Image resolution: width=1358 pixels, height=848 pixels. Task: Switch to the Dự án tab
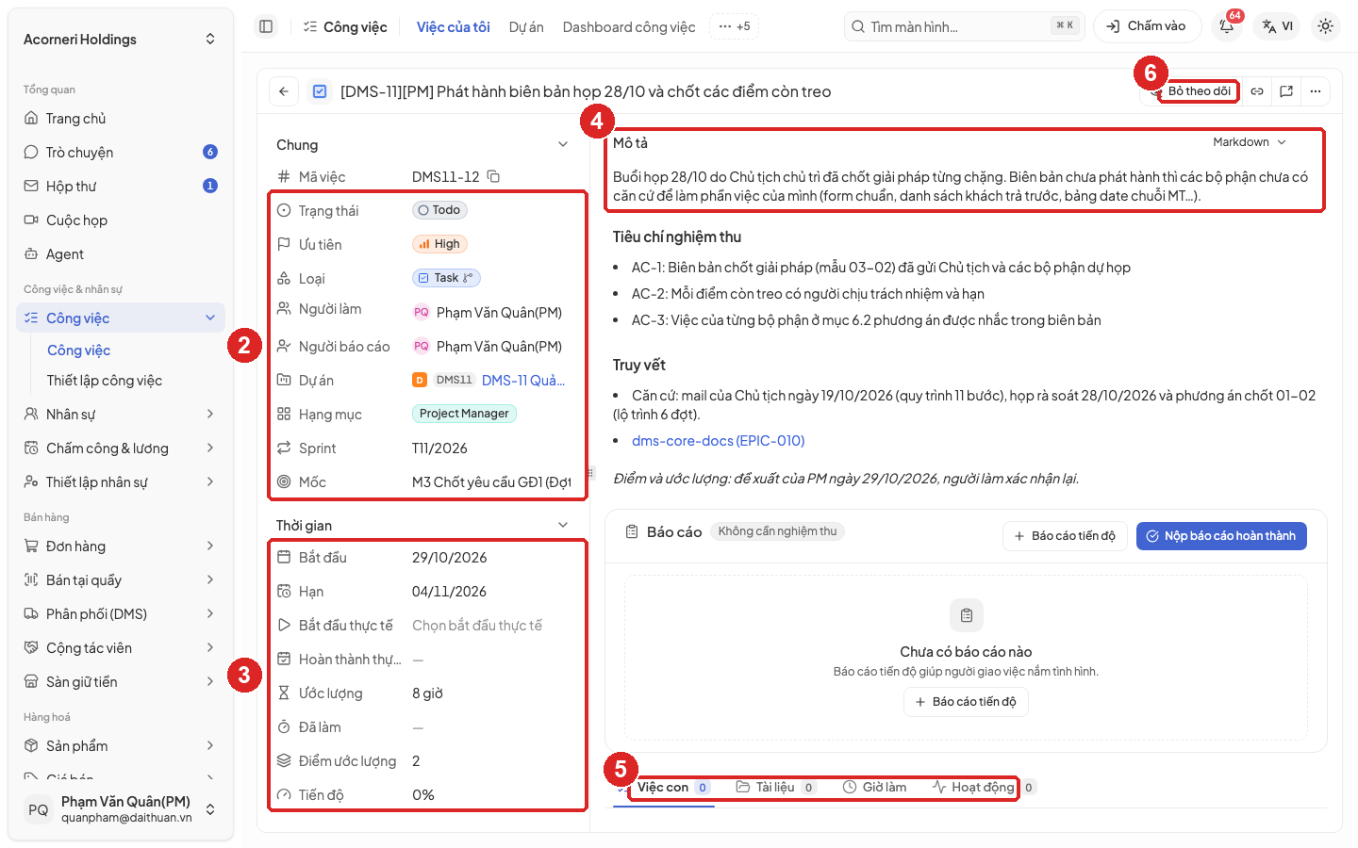coord(526,27)
